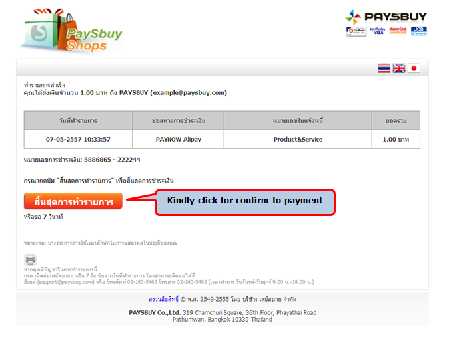Click the Pathumwan, Bangkok 10330 Thailand line

(223, 320)
